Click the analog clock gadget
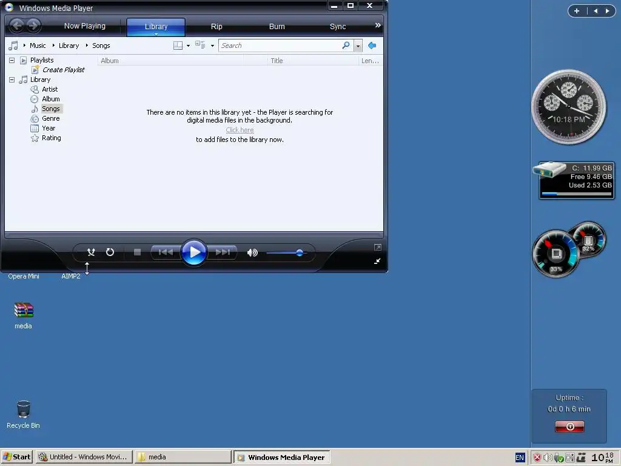 click(569, 107)
